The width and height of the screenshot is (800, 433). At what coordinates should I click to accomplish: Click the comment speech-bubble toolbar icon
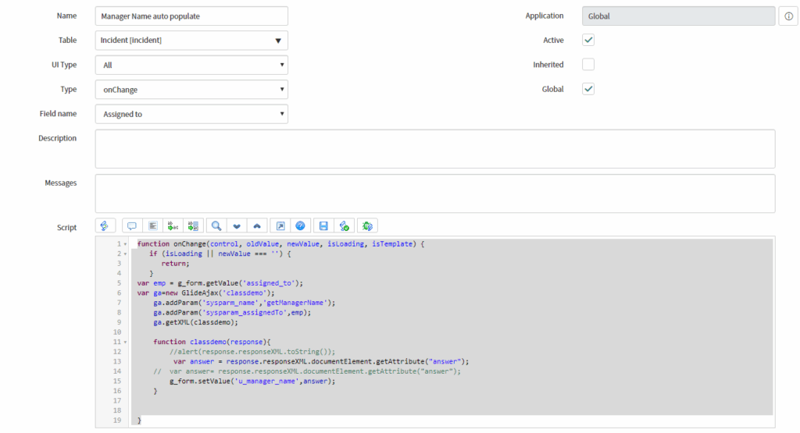pyautogui.click(x=131, y=225)
